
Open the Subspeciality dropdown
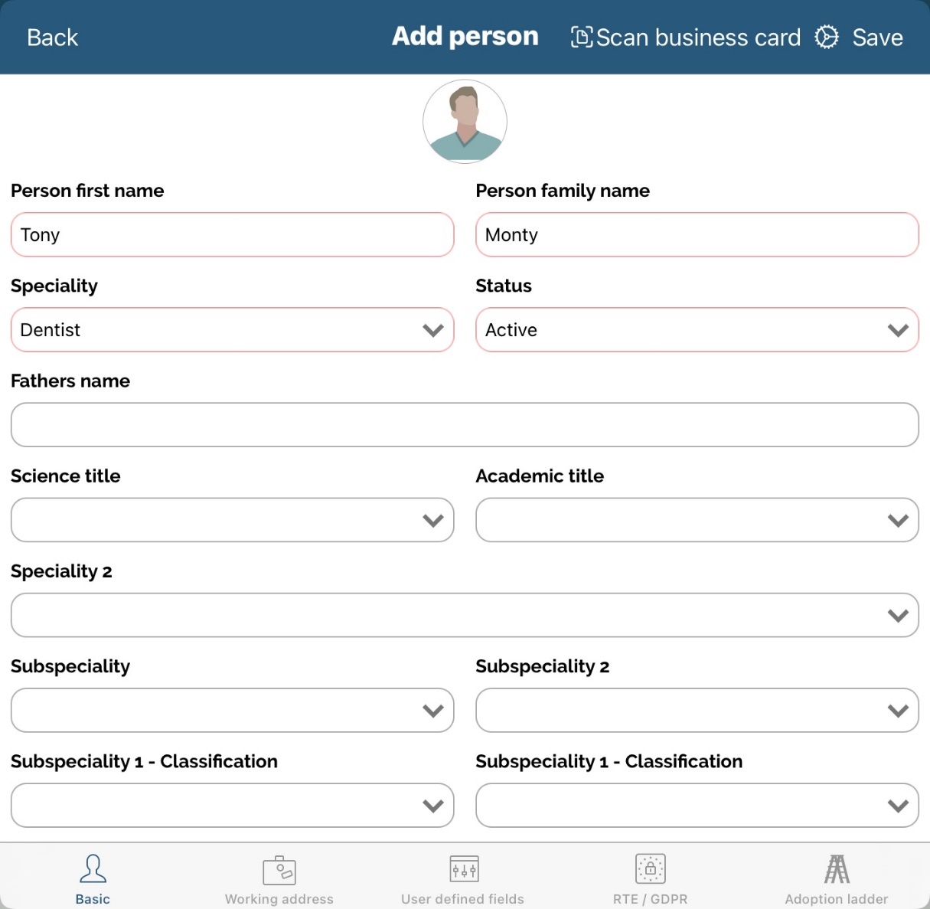tap(232, 710)
